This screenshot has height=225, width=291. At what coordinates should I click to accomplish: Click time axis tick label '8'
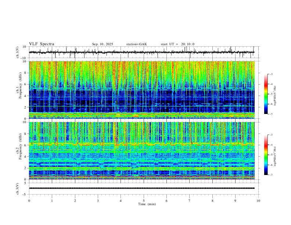[x=212, y=201]
